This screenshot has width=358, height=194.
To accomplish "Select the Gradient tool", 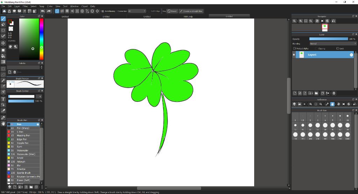I will click(3, 62).
